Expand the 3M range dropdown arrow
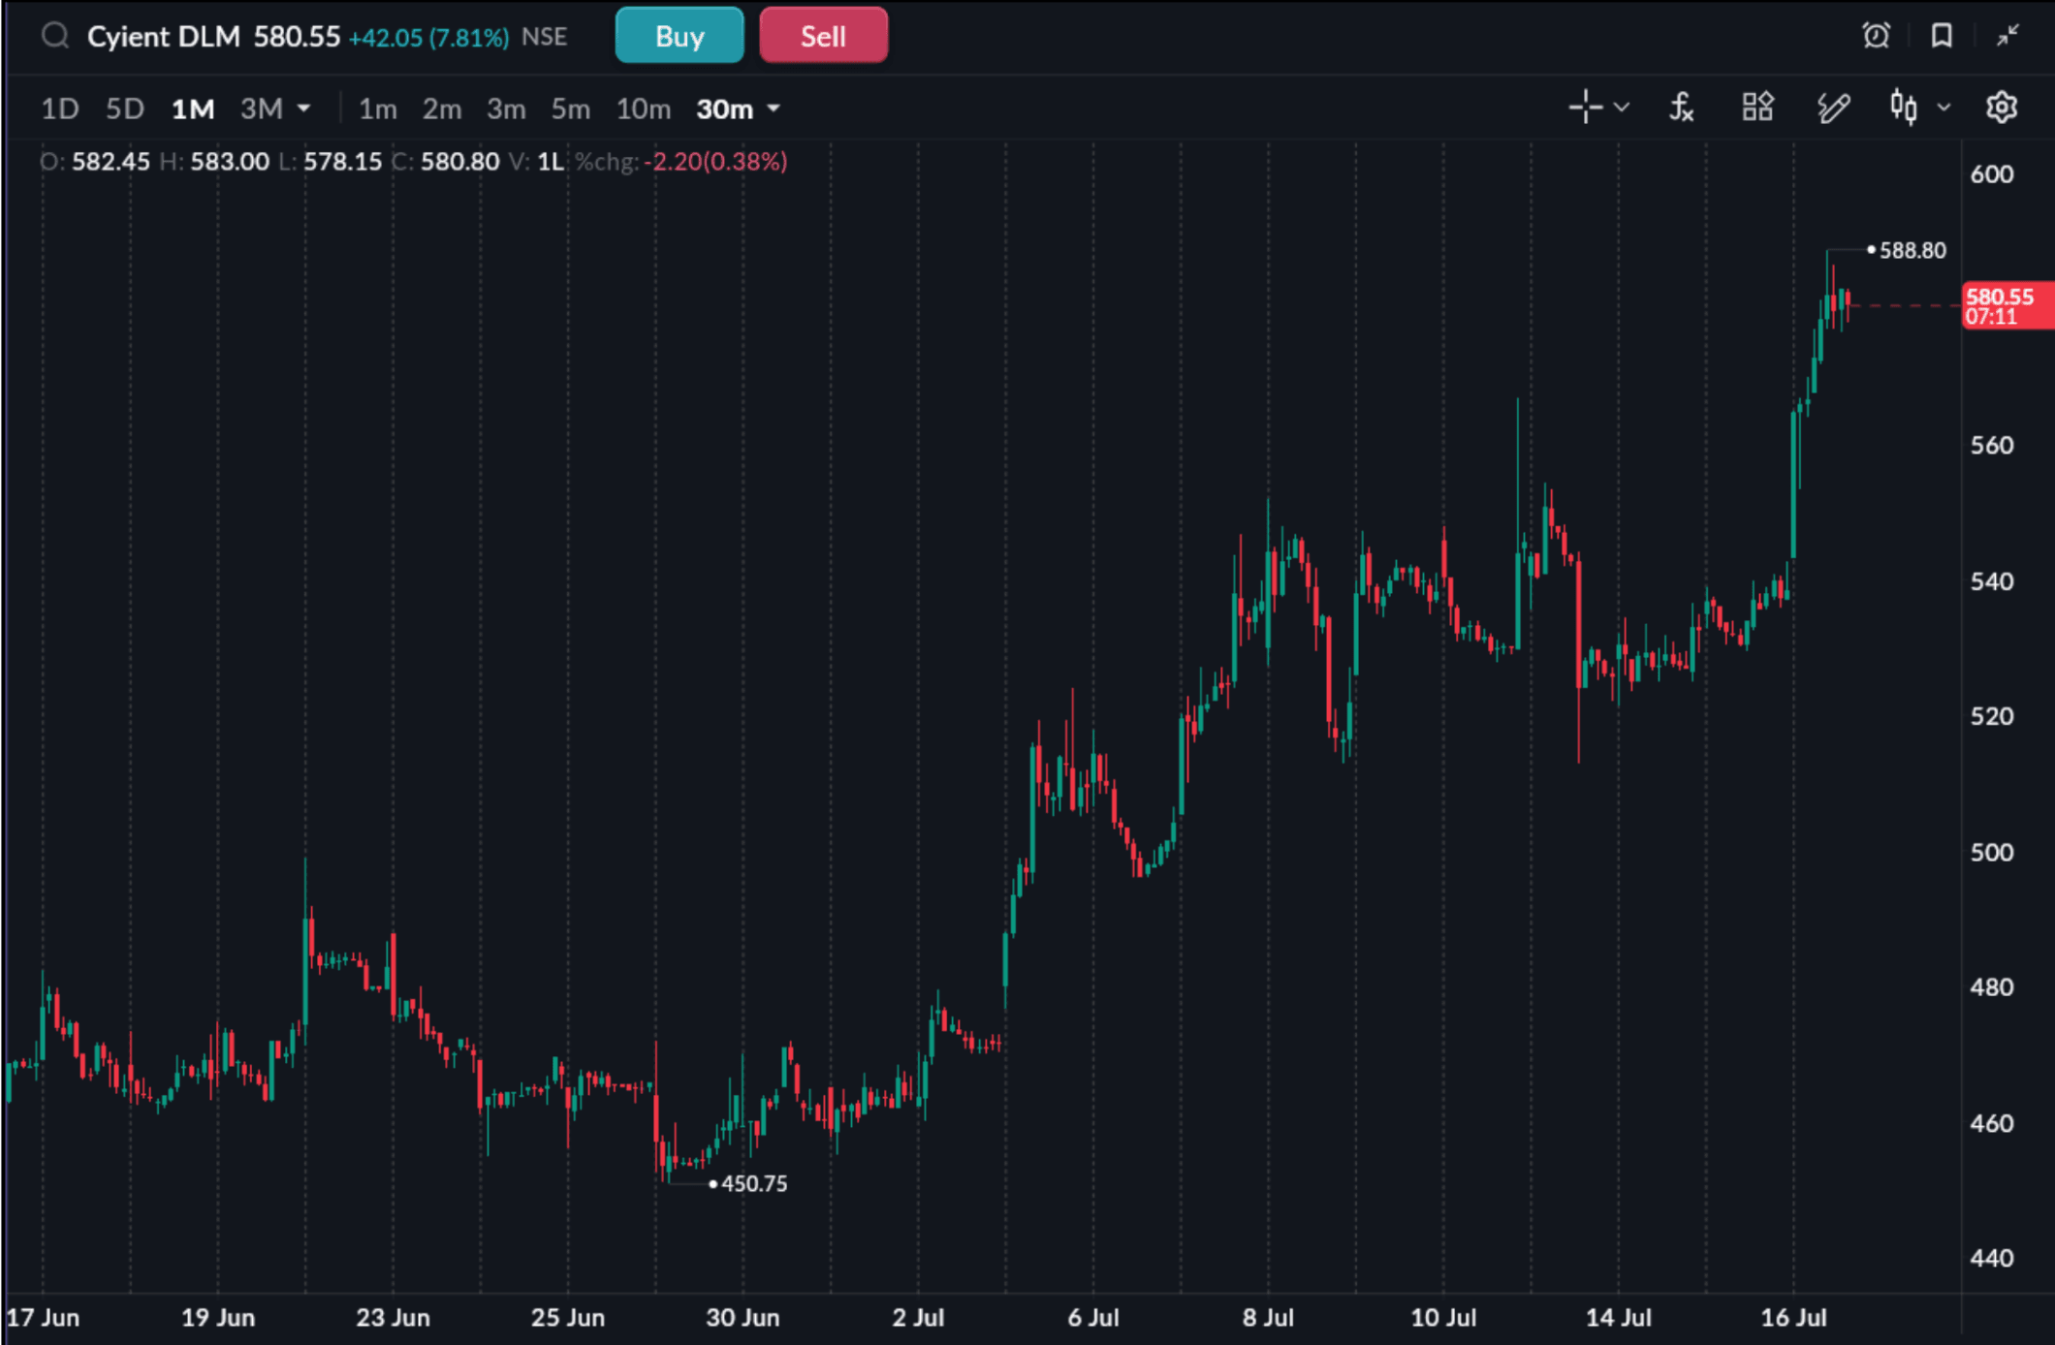The height and width of the screenshot is (1345, 2055). pos(304,109)
